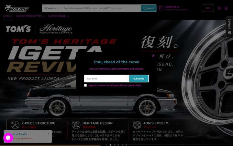Open the chat widget bubble
Screen dimensions: 233x146
[8, 138]
